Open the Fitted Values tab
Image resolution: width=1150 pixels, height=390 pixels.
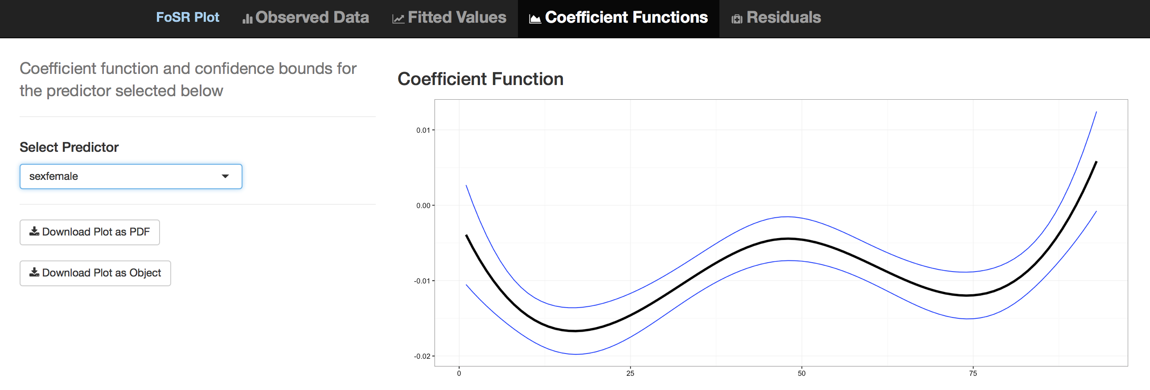coord(457,18)
